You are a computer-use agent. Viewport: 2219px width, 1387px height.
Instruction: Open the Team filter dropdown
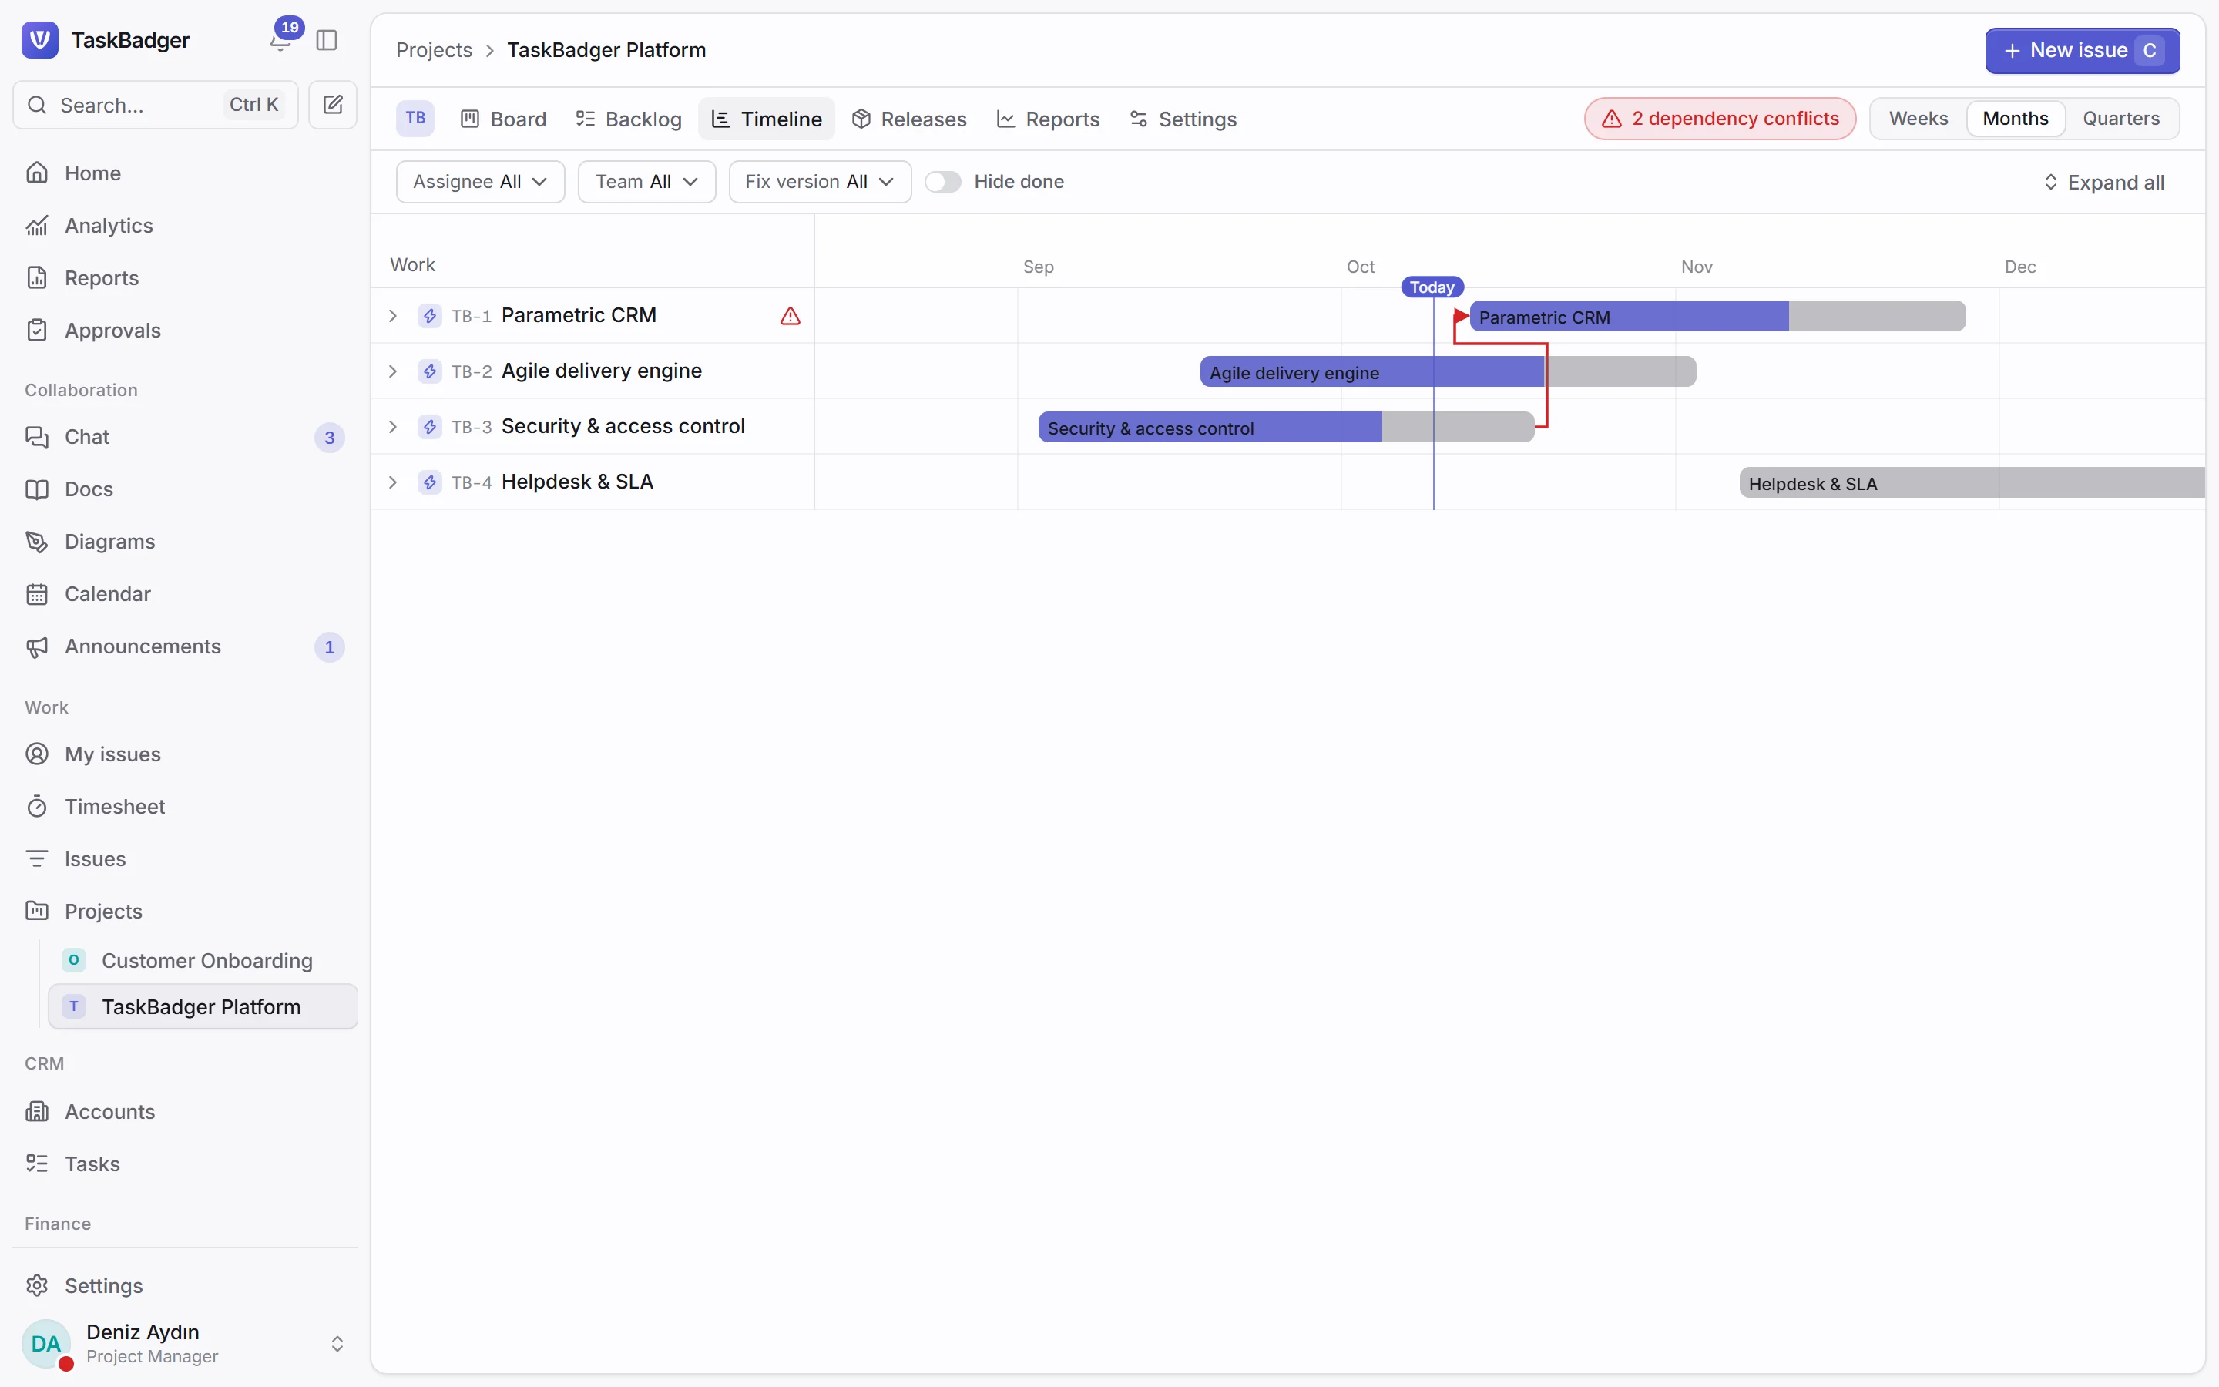click(x=646, y=182)
